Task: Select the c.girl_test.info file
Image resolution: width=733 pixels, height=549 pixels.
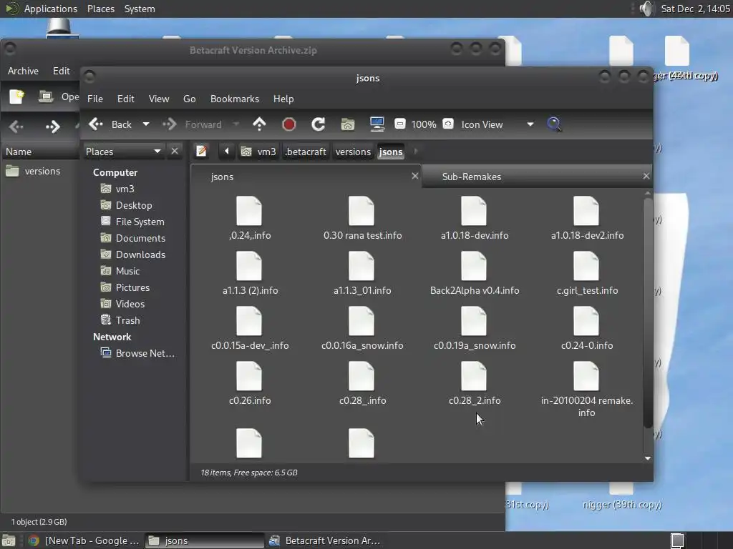Action: (587, 274)
